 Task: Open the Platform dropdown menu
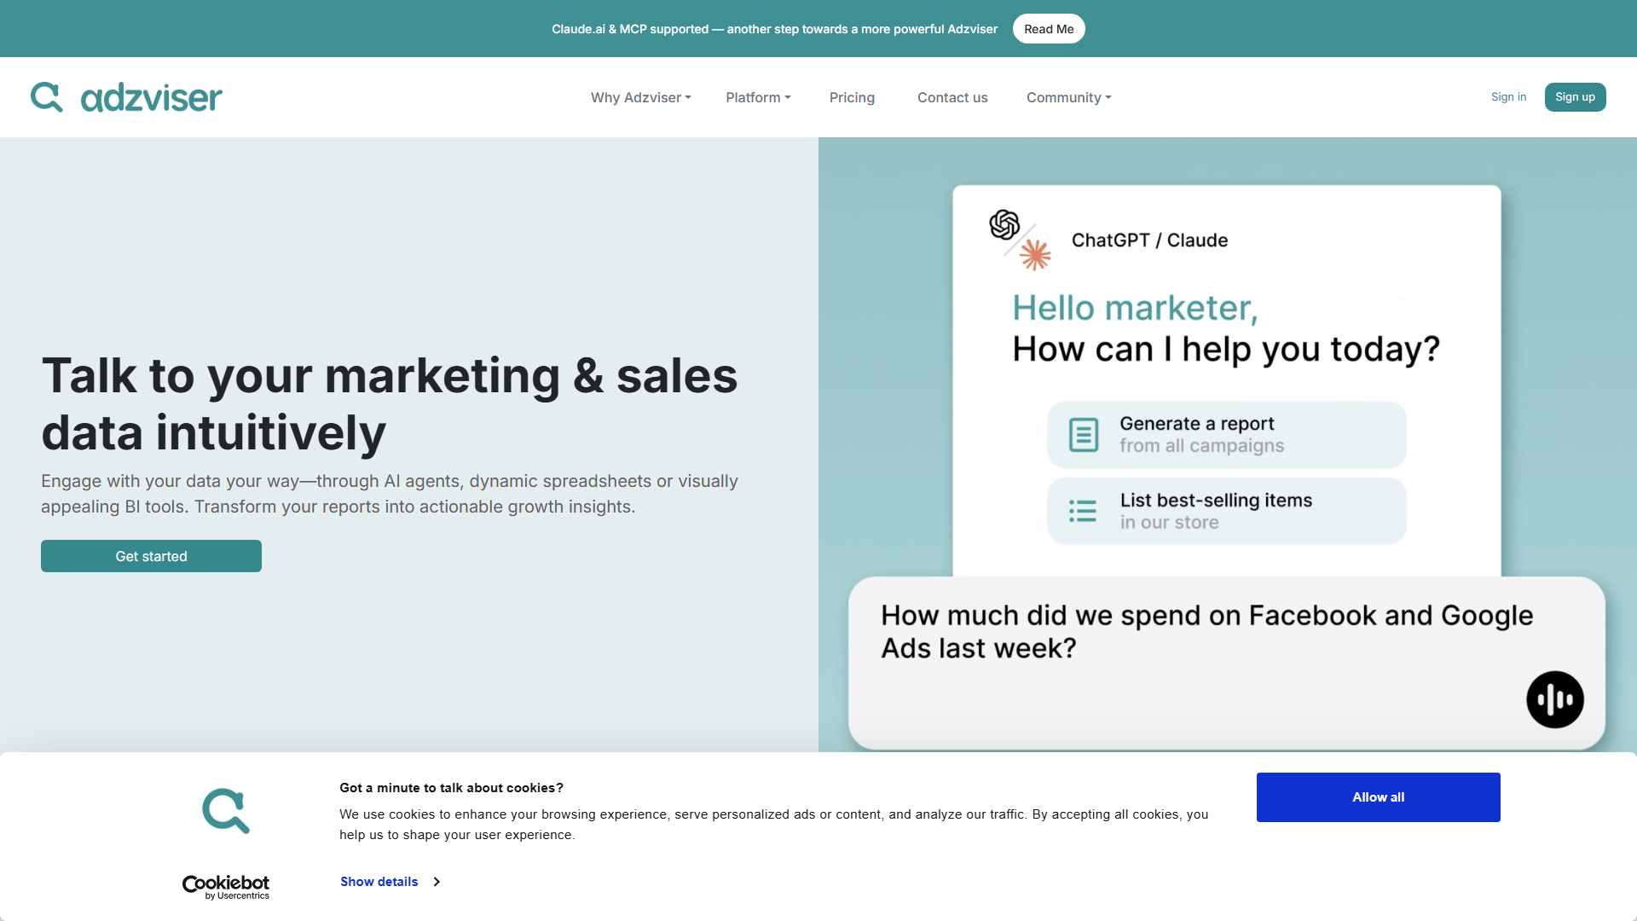pos(758,97)
